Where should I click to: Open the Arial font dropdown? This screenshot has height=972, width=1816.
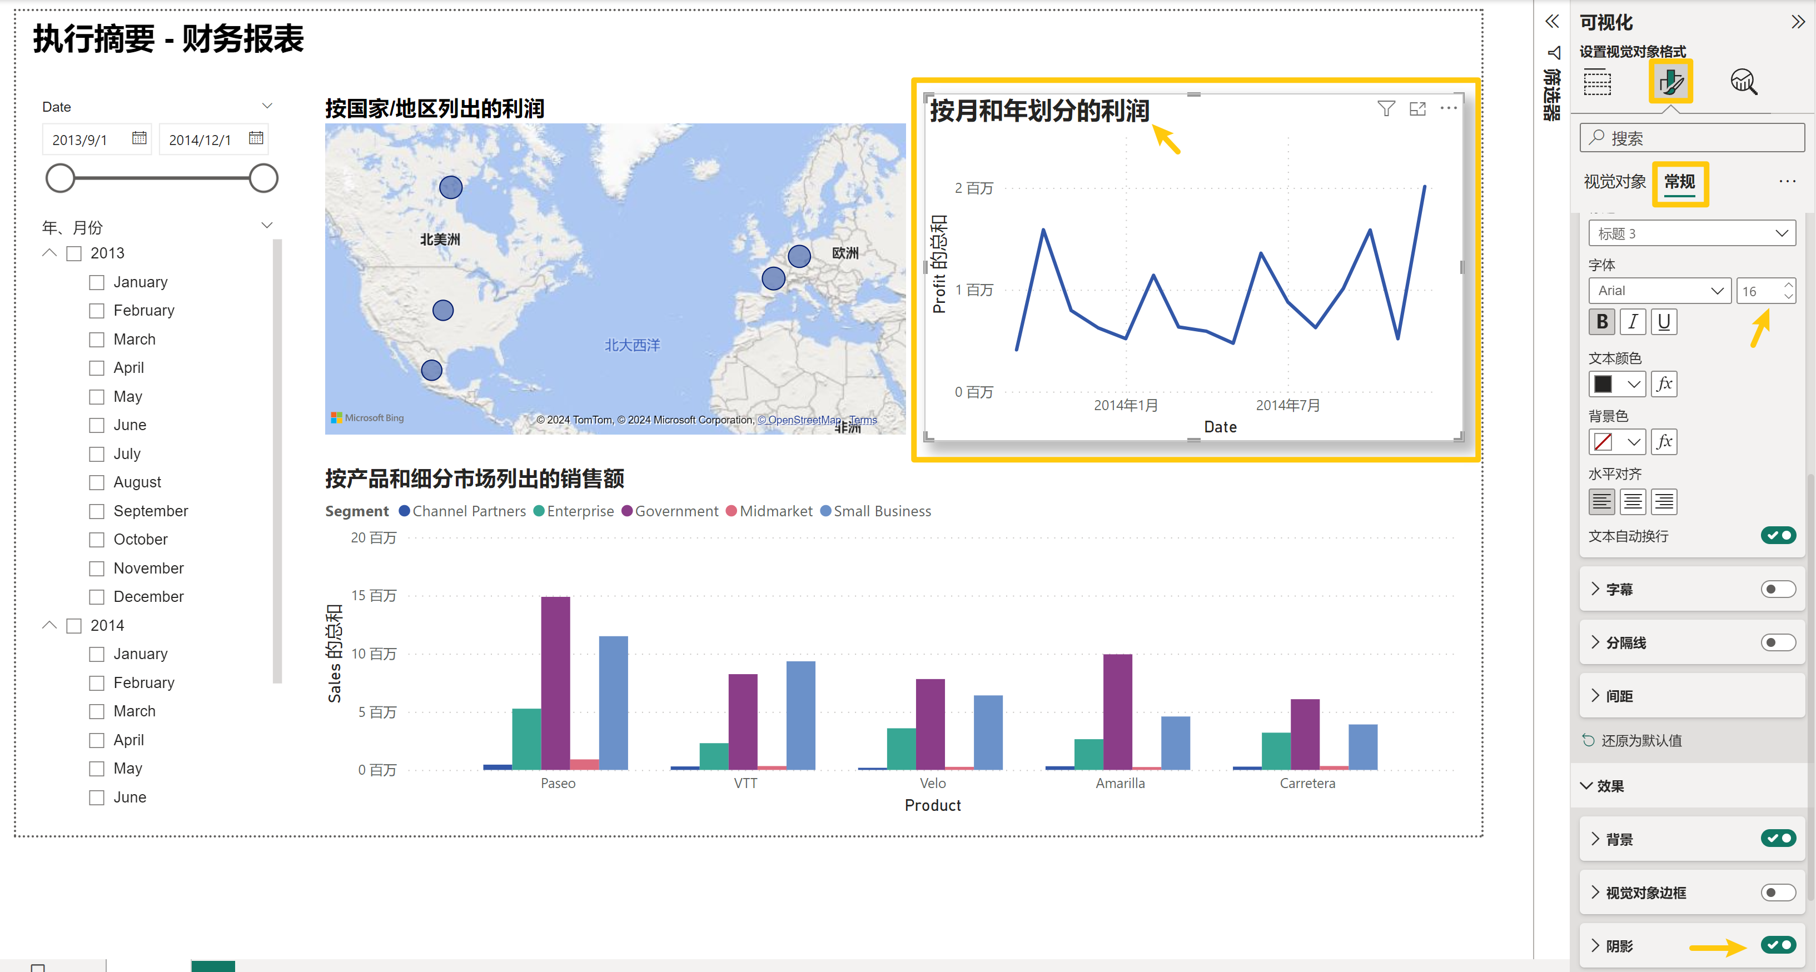pos(1659,291)
